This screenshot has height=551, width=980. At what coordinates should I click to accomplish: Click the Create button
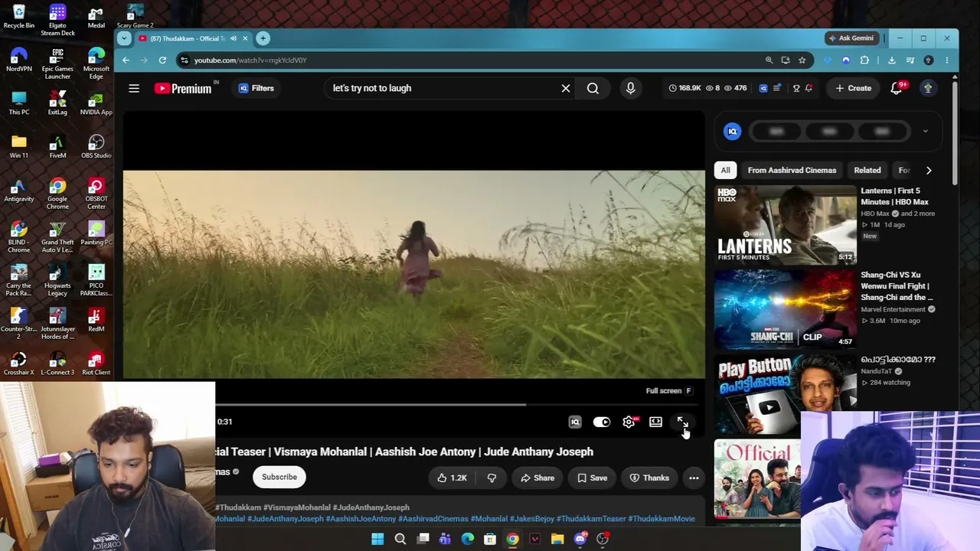tap(853, 88)
